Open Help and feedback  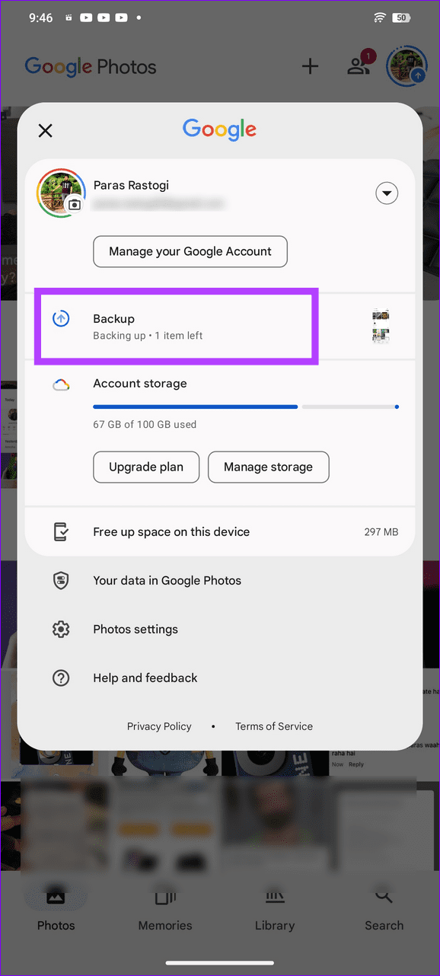[x=220, y=678]
